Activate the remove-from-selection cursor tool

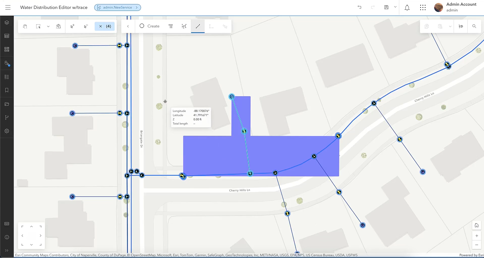pos(86,26)
